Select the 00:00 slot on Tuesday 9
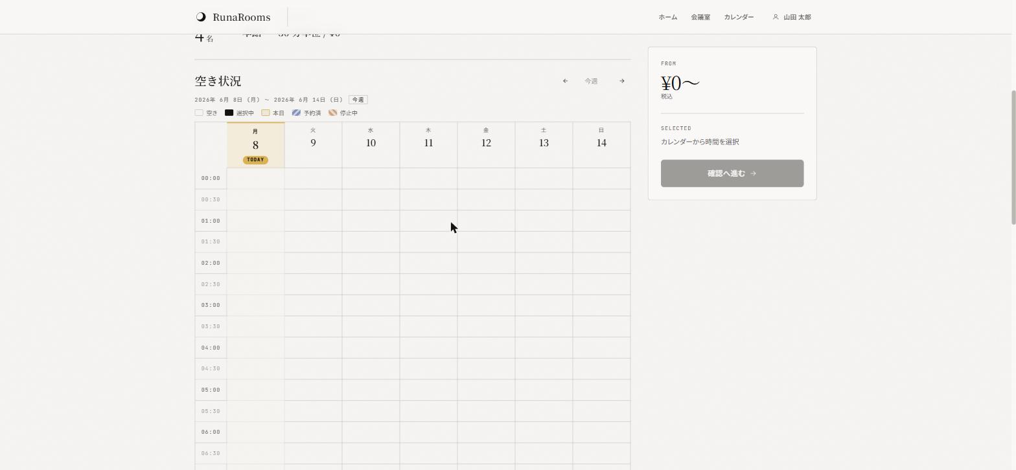 coord(313,179)
